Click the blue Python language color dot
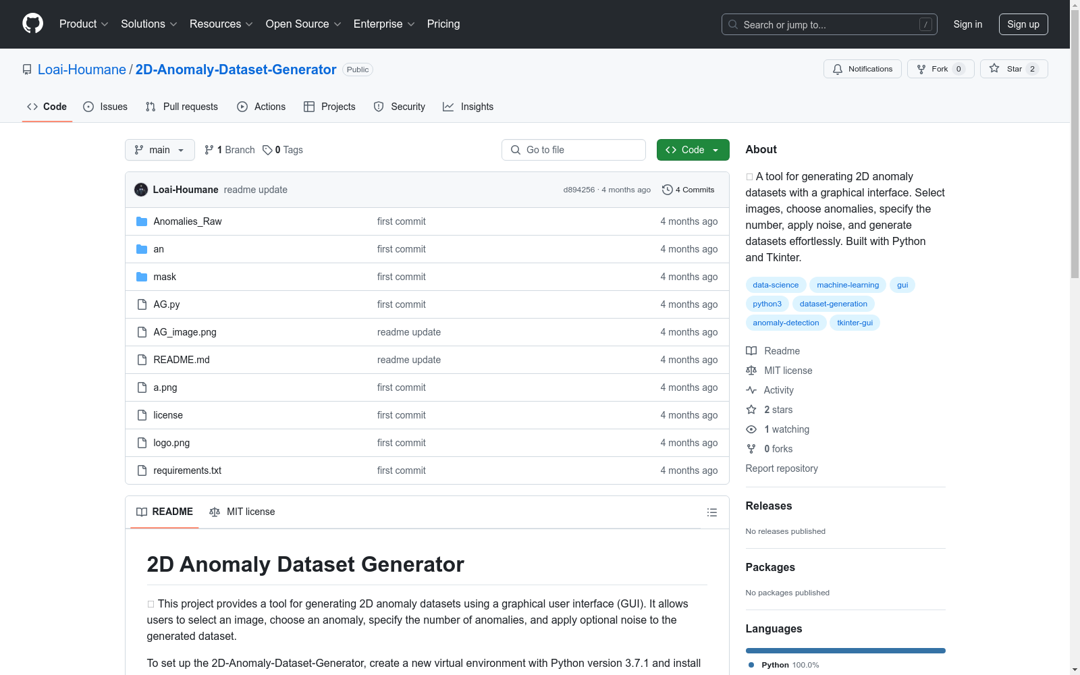 (x=751, y=665)
